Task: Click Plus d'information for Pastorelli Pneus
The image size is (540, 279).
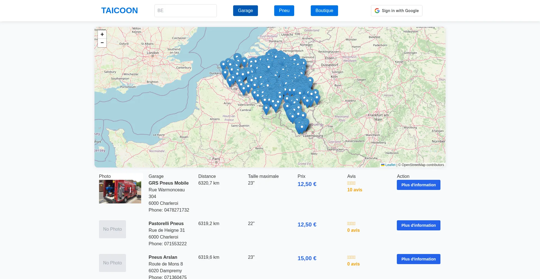Action: point(418,225)
